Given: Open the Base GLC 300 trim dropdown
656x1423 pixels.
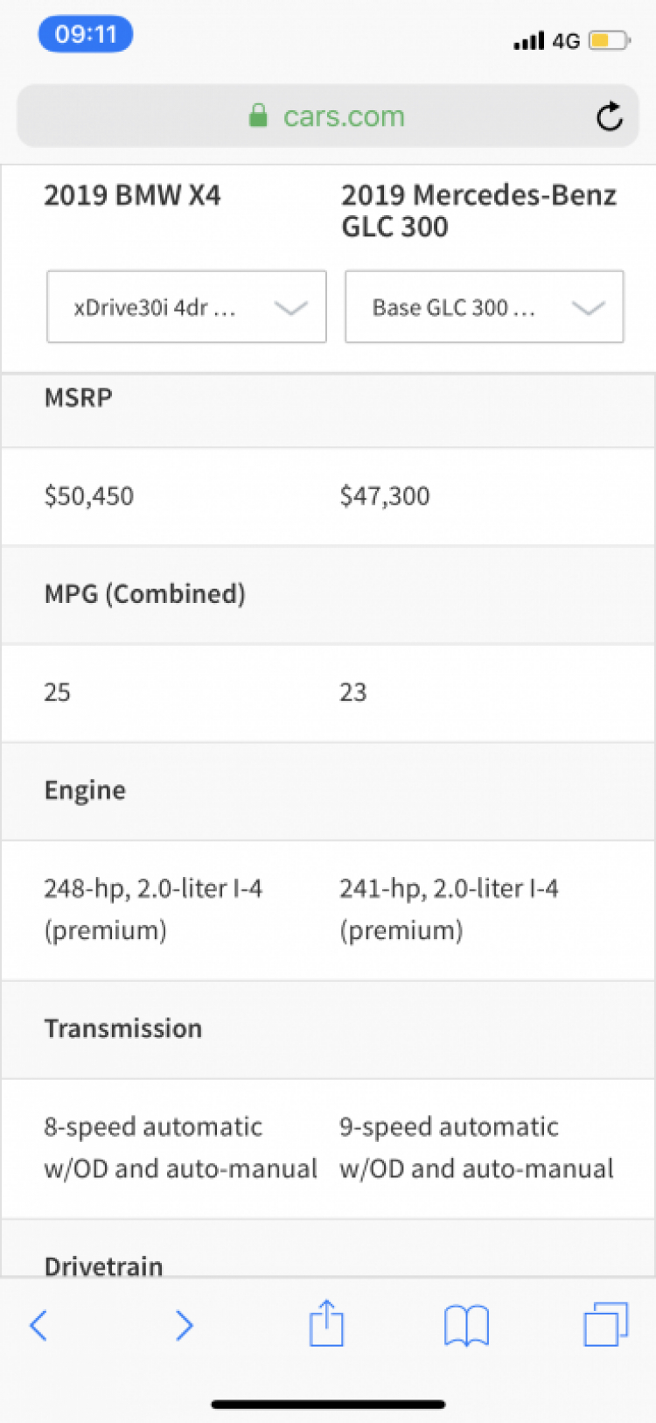Looking at the screenshot, I should (485, 306).
